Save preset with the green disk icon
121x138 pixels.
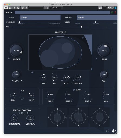112,12
